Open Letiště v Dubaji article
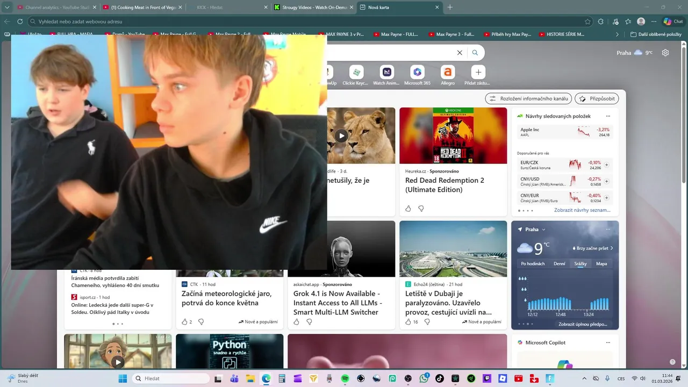This screenshot has height=387, width=688. 448,303
